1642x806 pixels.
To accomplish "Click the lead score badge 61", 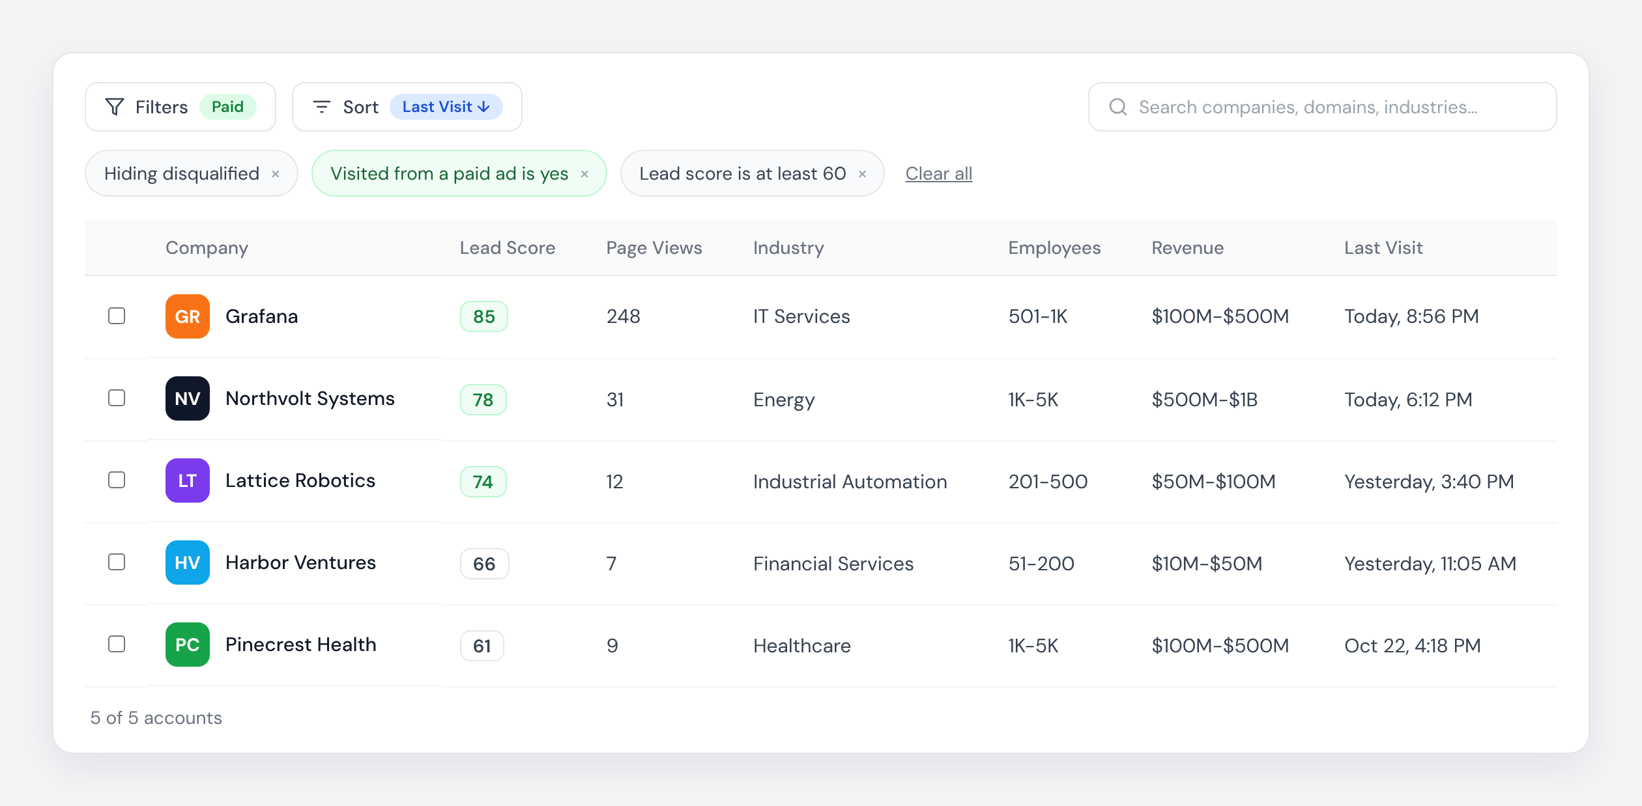I will pyautogui.click(x=482, y=646).
